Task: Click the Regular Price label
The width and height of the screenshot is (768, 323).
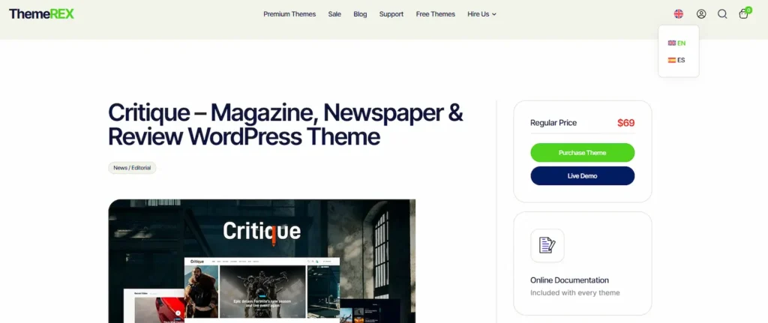Action: click(x=553, y=123)
